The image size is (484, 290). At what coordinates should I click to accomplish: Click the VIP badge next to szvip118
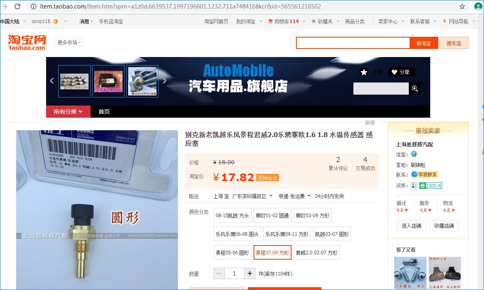tap(55, 21)
